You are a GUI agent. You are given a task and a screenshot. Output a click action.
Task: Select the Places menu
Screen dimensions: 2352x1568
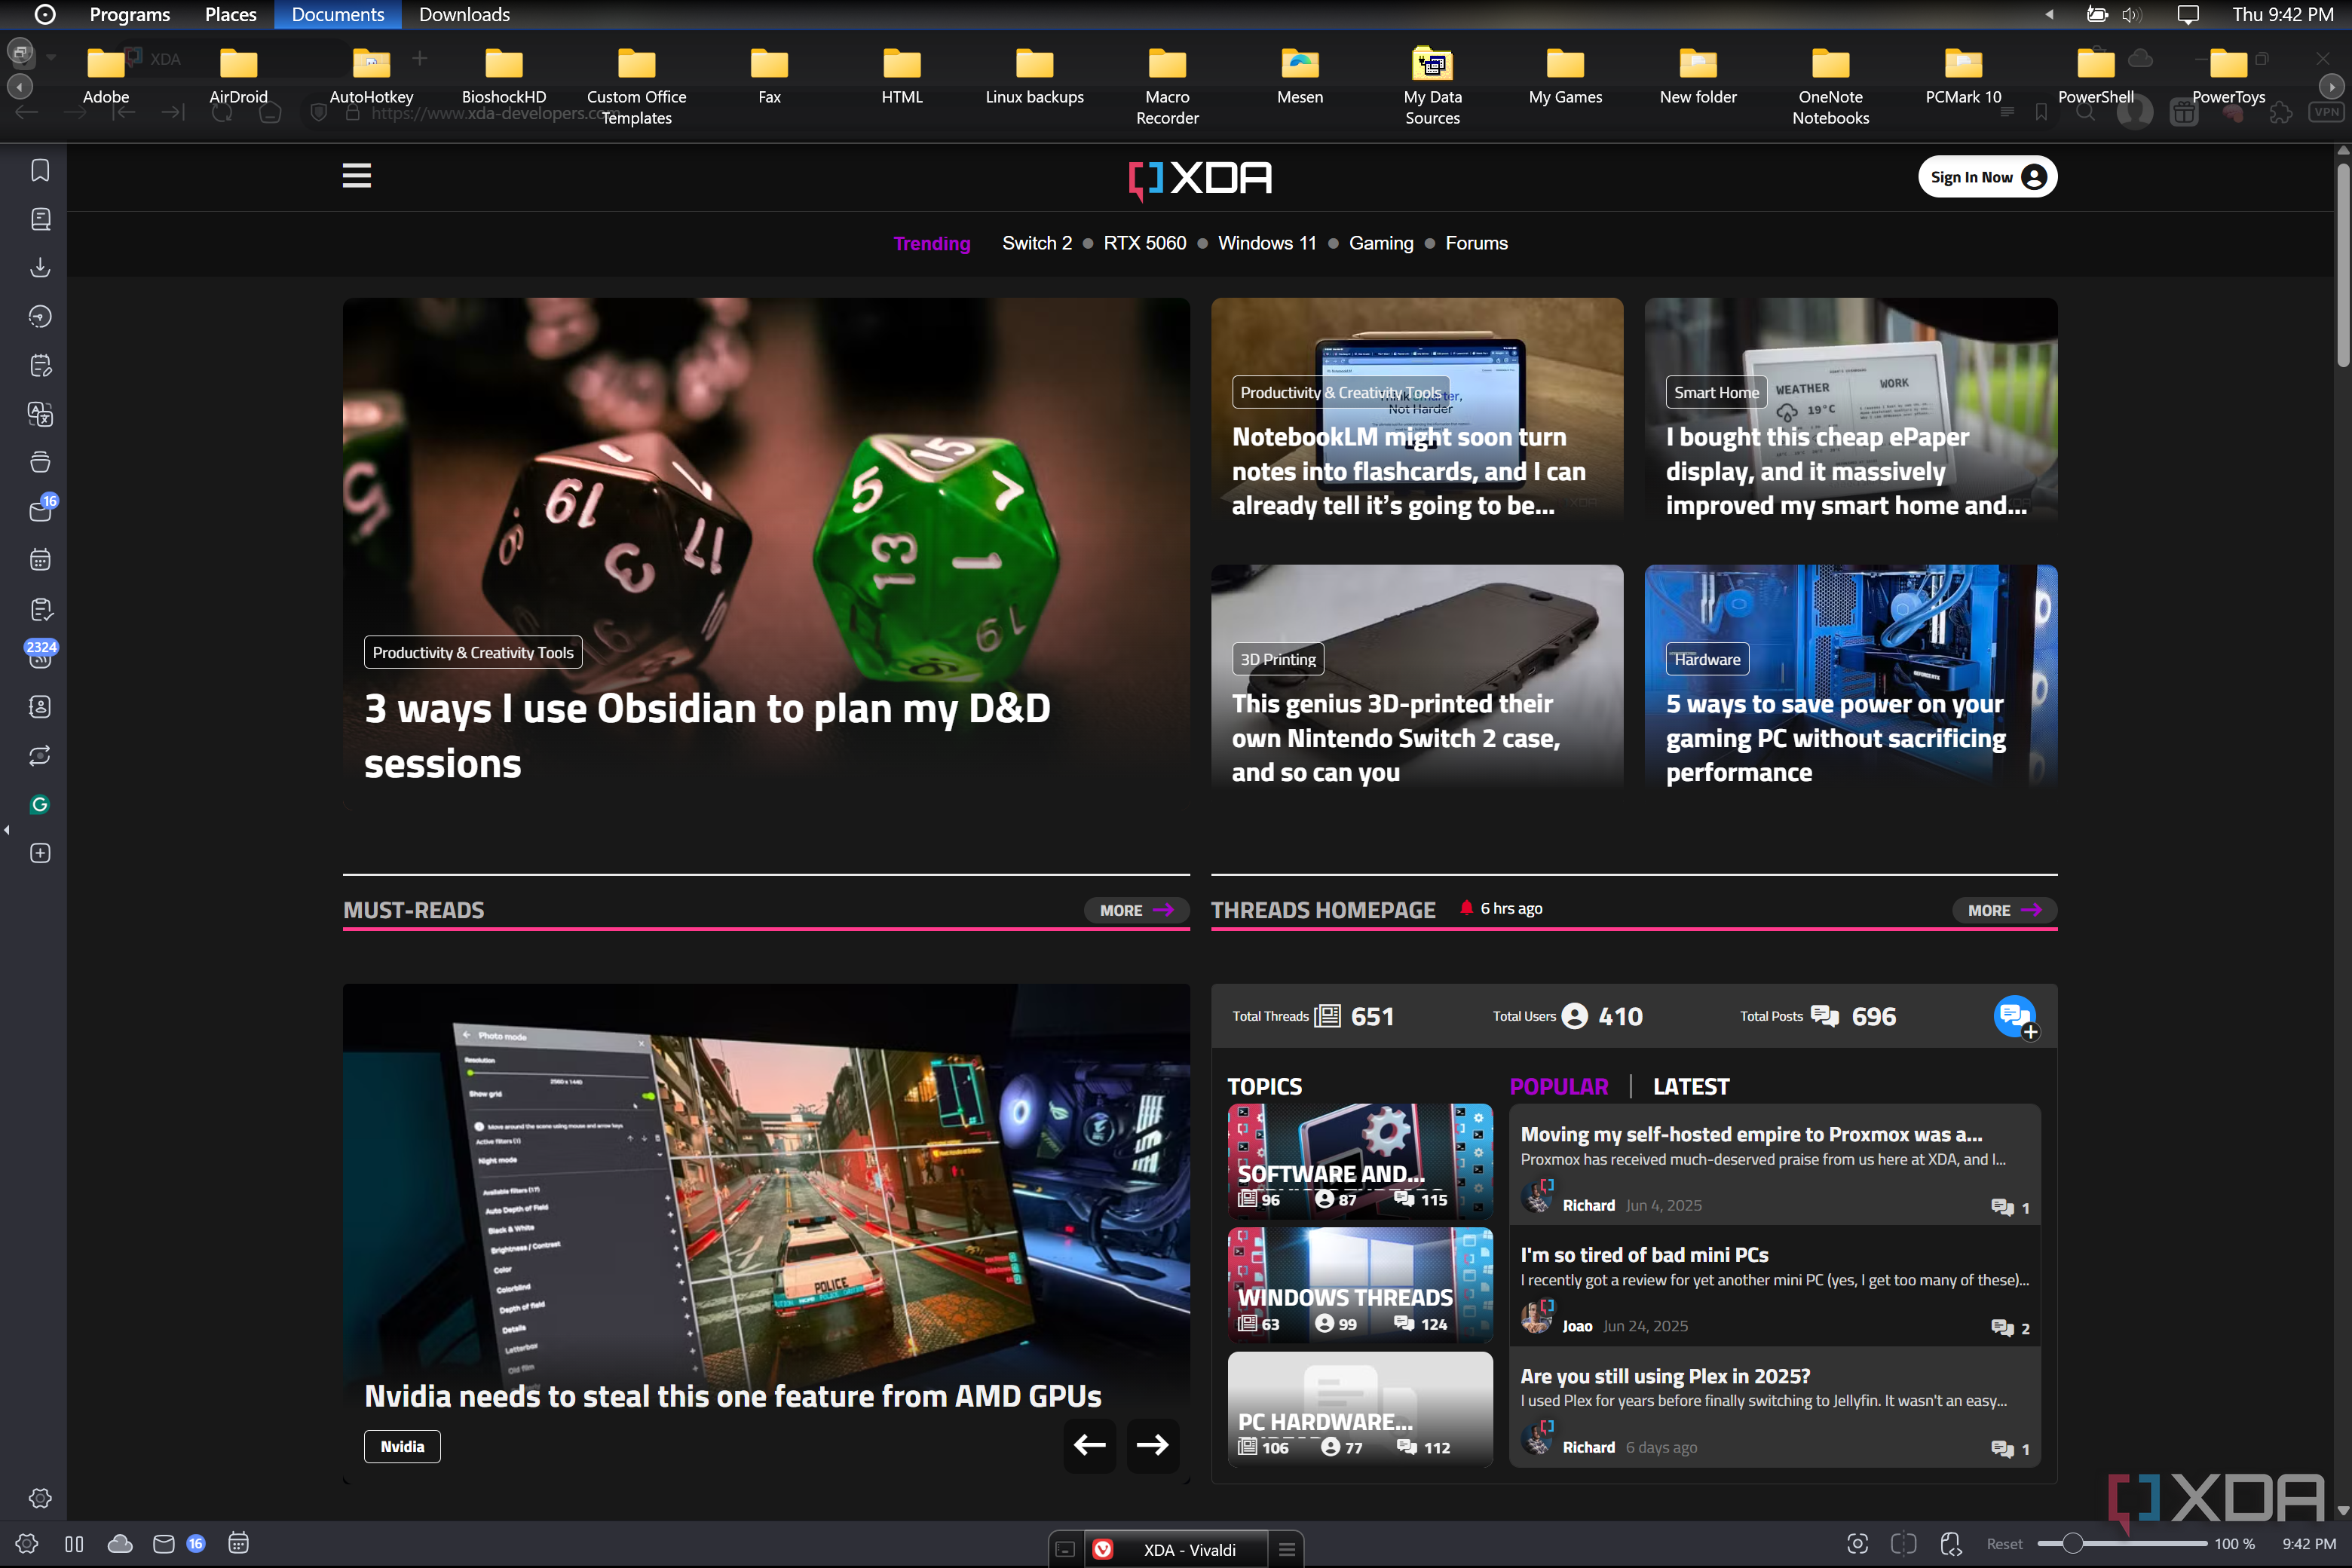click(230, 14)
